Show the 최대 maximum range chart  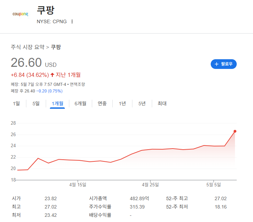162,104
